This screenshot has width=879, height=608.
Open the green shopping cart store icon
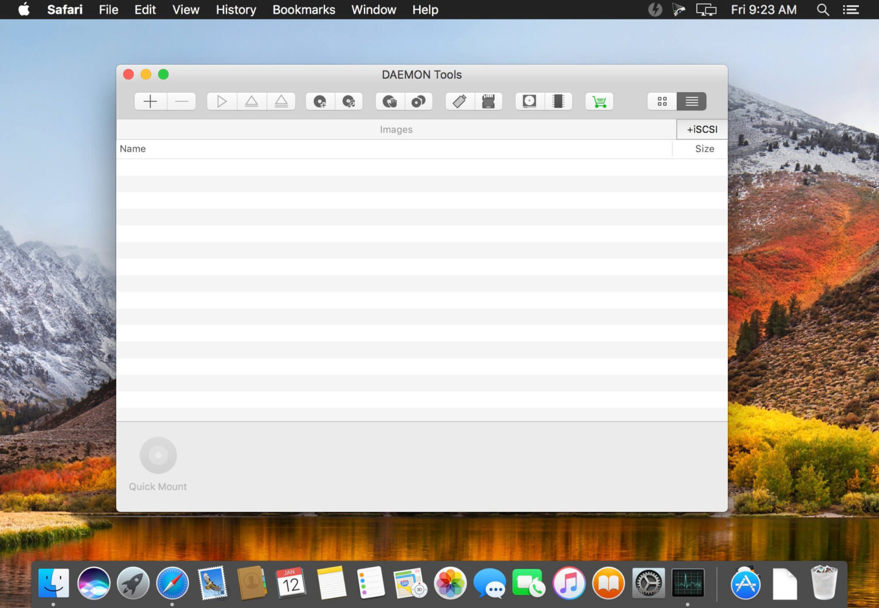coord(599,101)
